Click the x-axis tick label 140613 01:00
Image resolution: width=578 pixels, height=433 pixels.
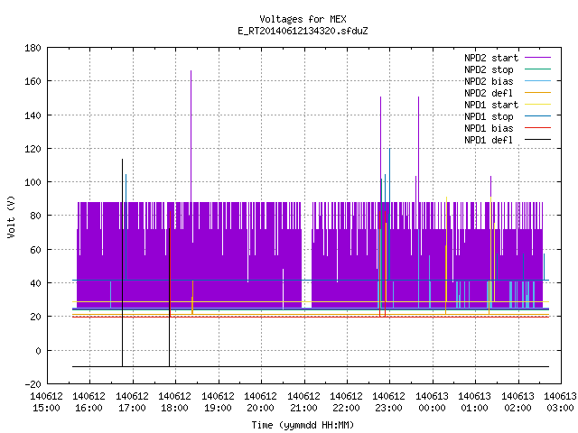click(474, 402)
